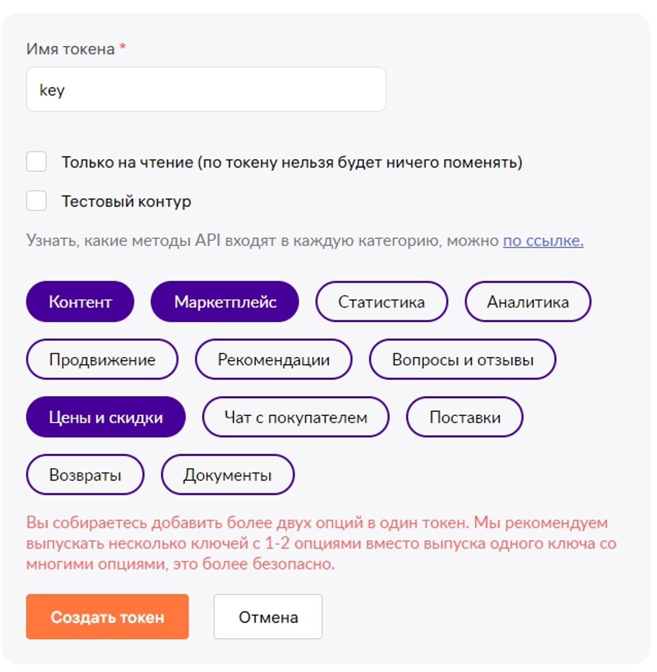Click the 'Имя токена' field label
This screenshot has width=657, height=672.
pyautogui.click(x=70, y=48)
